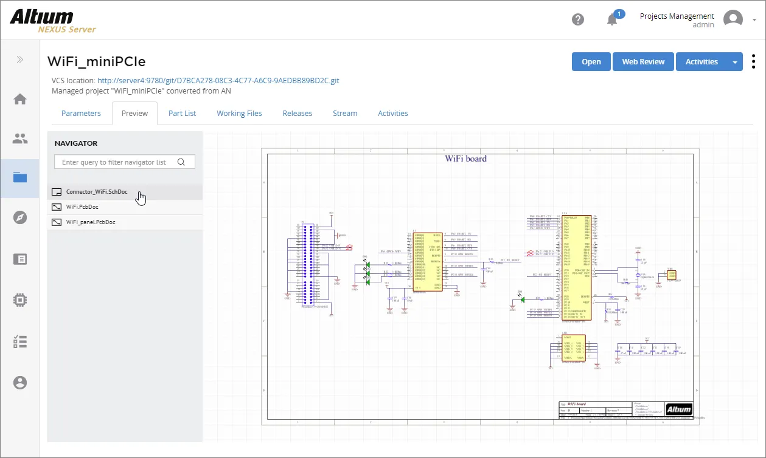Click the WiFi board schematic title
Screen dimensions: 766x458
[x=466, y=159]
